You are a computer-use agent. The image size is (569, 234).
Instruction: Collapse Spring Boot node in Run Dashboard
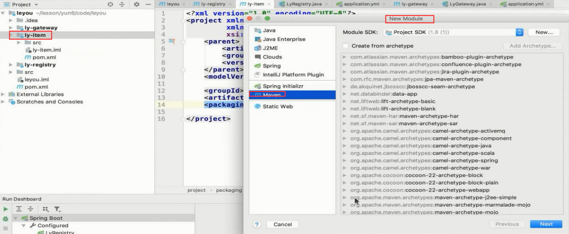tap(15, 218)
